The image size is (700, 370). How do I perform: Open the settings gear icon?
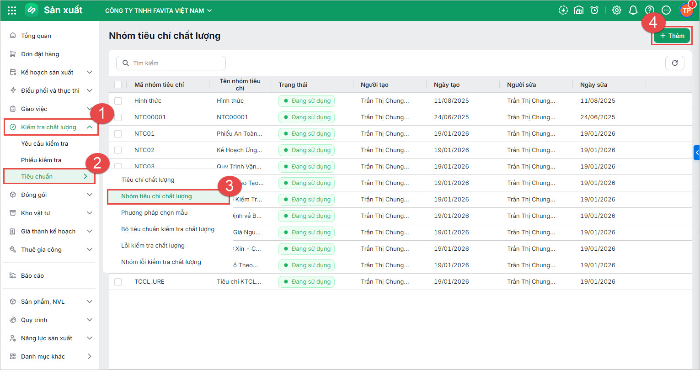click(617, 10)
